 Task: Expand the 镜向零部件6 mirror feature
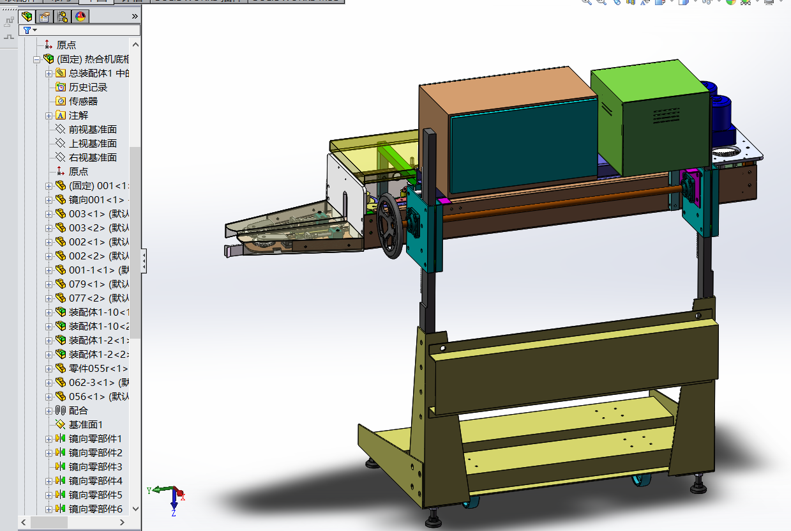click(x=49, y=509)
